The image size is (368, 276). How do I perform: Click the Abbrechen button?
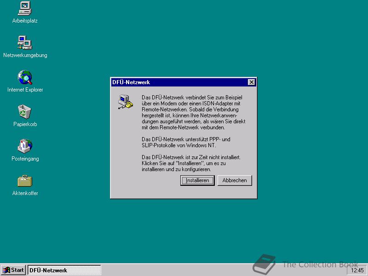235,180
